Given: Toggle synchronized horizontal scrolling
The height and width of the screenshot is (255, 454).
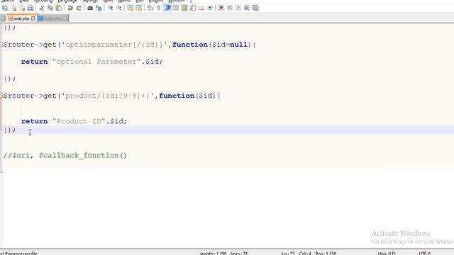Looking at the screenshot, I should coord(139,8).
